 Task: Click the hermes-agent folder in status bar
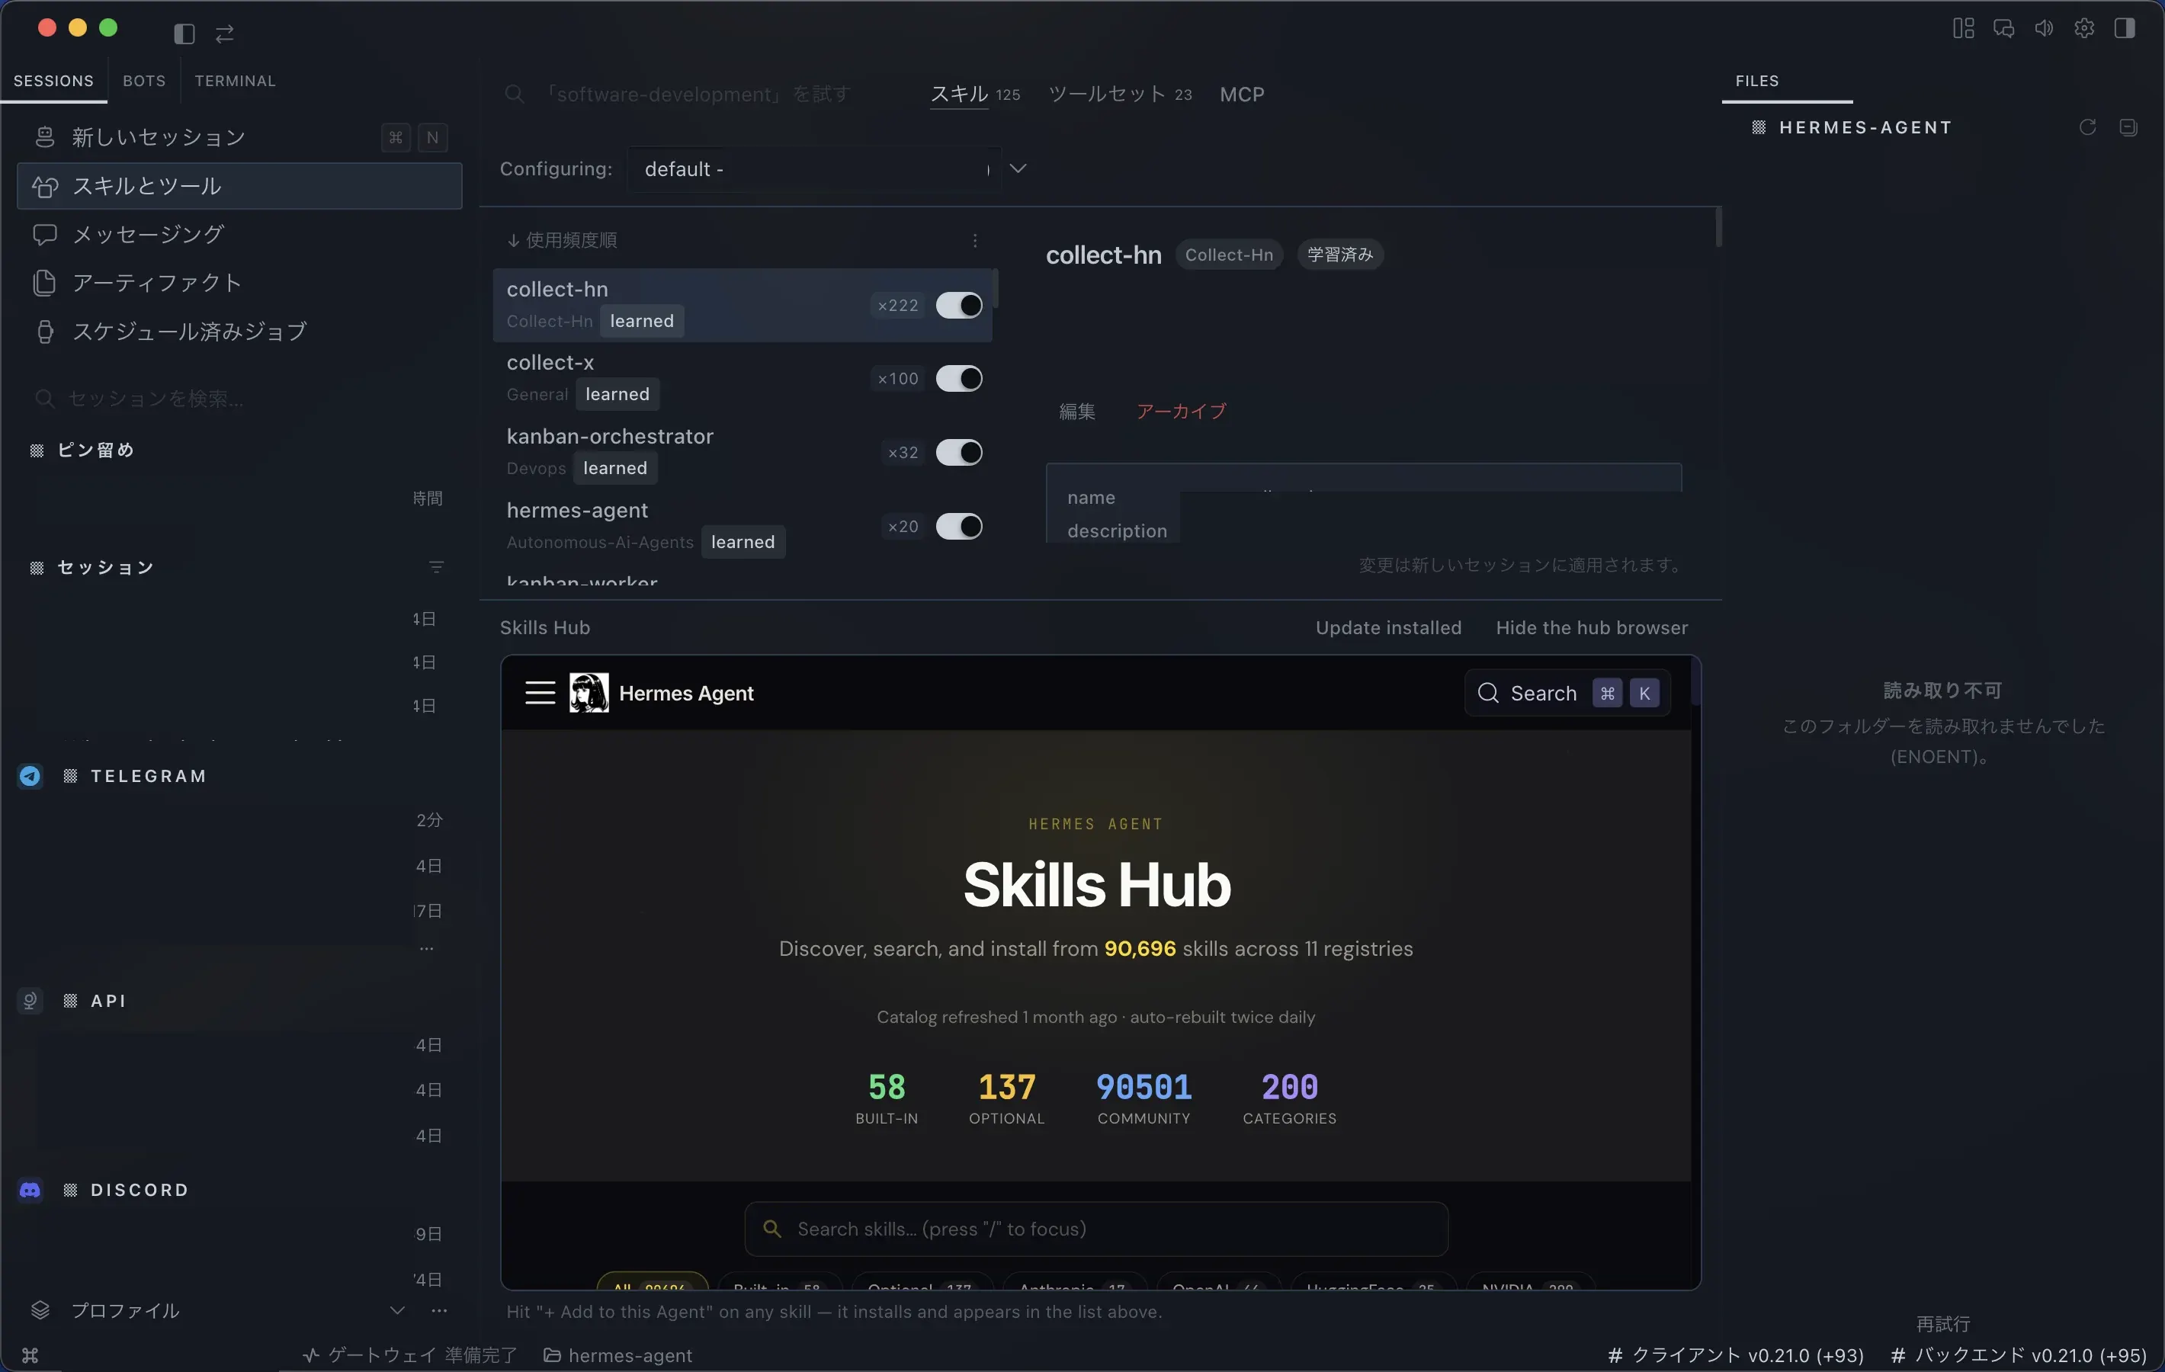617,1355
